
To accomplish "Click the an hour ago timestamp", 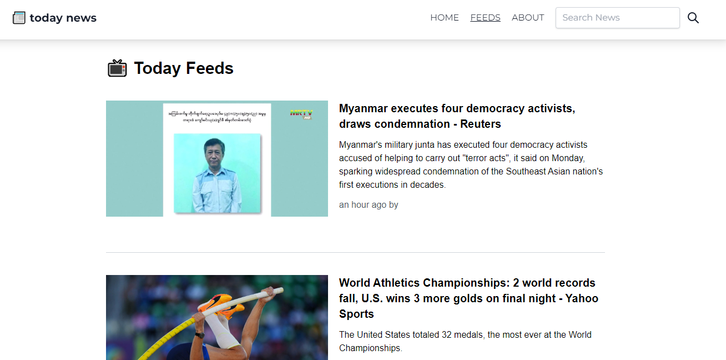I will 368,204.
